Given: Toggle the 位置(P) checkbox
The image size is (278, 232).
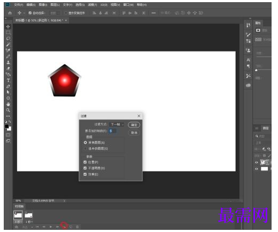Looking at the screenshot, I should click(x=85, y=162).
